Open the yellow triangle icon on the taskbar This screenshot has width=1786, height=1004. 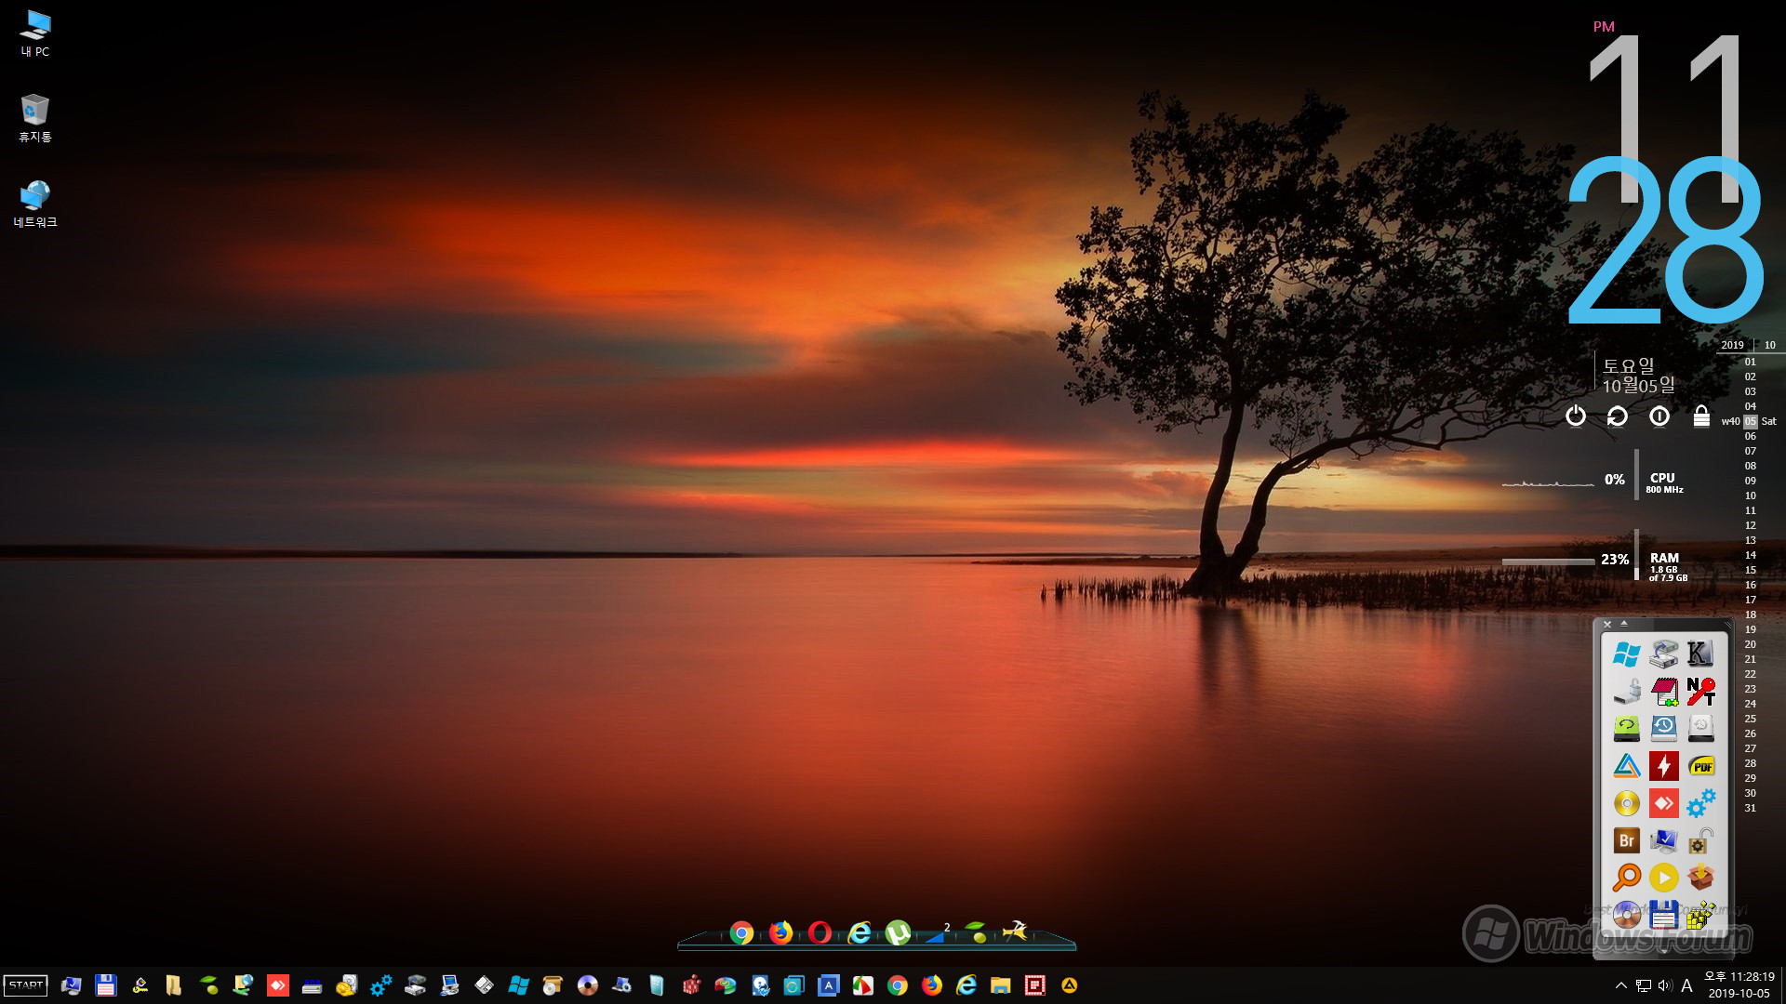[x=1070, y=985]
